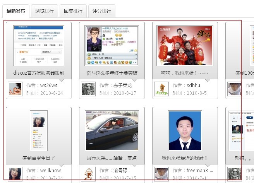Open the 浏览排行 tab
This screenshot has width=254, height=183.
[x=45, y=11]
